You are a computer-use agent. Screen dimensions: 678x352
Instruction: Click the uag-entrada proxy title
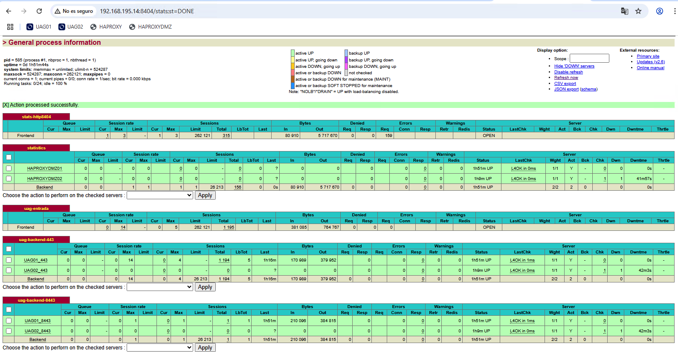point(36,209)
